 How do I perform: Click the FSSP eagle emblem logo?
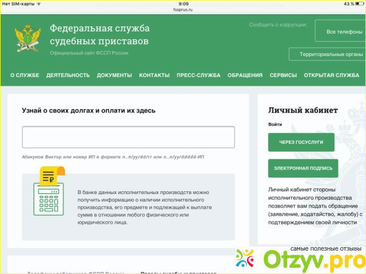(27, 39)
